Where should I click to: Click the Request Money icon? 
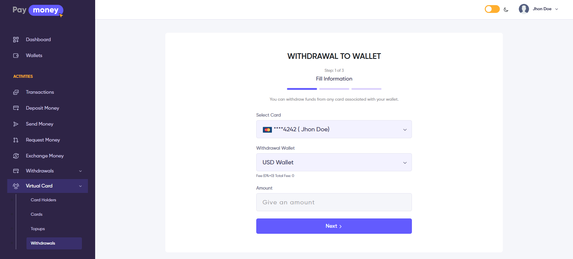coord(16,140)
